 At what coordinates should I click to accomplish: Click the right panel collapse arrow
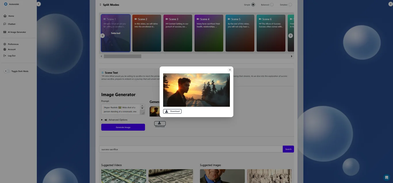[391, 4]
